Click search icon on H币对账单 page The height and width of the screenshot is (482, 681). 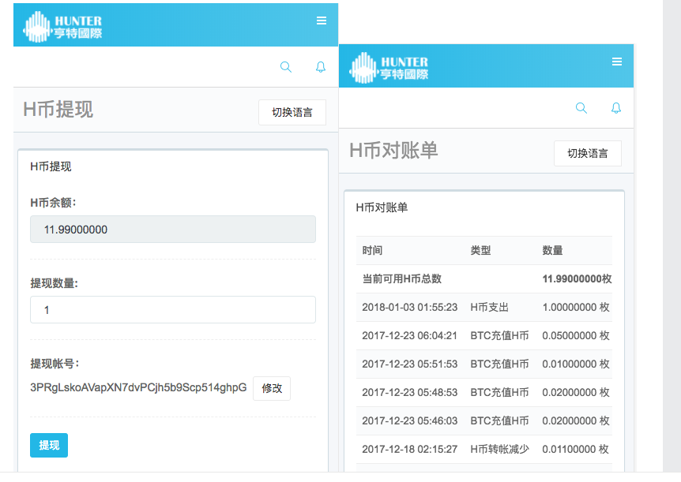tap(581, 108)
